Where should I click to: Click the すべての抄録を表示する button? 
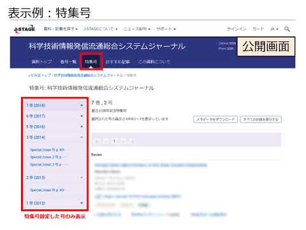[x=261, y=119]
